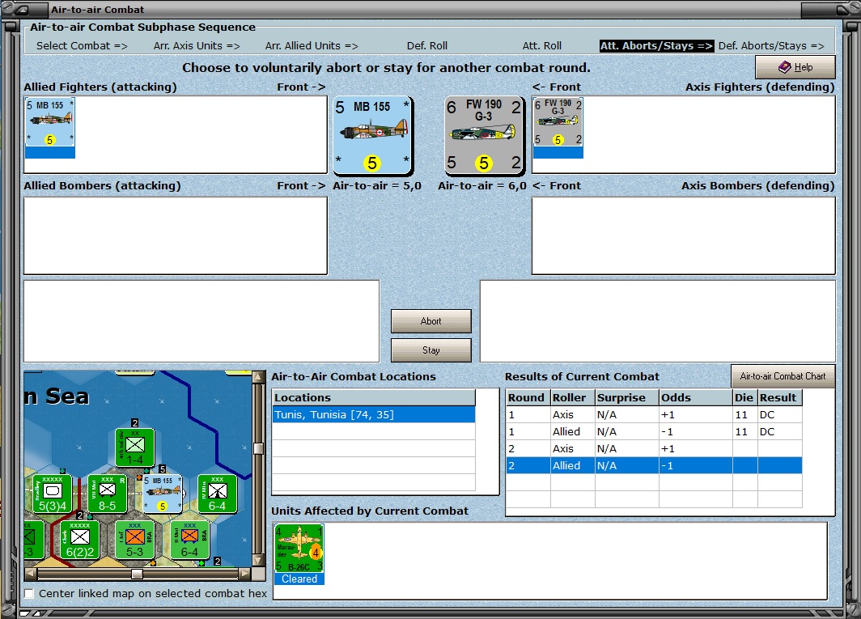Click the 6(2)2 Clark HQ unit on map
861x619 pixels.
tap(79, 540)
